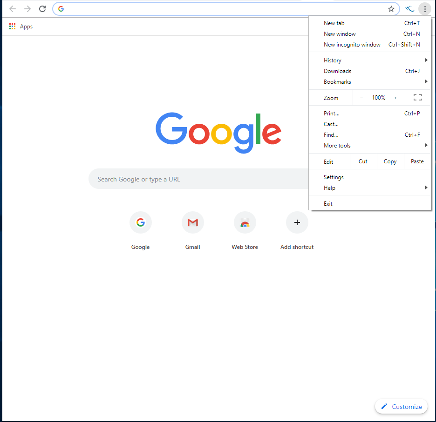Click the Google G icon in address bar
436x422 pixels.
coord(61,9)
